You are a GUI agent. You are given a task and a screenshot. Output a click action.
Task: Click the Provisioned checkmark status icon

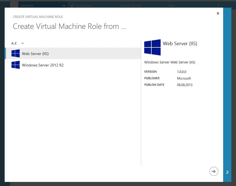tap(72, 5)
